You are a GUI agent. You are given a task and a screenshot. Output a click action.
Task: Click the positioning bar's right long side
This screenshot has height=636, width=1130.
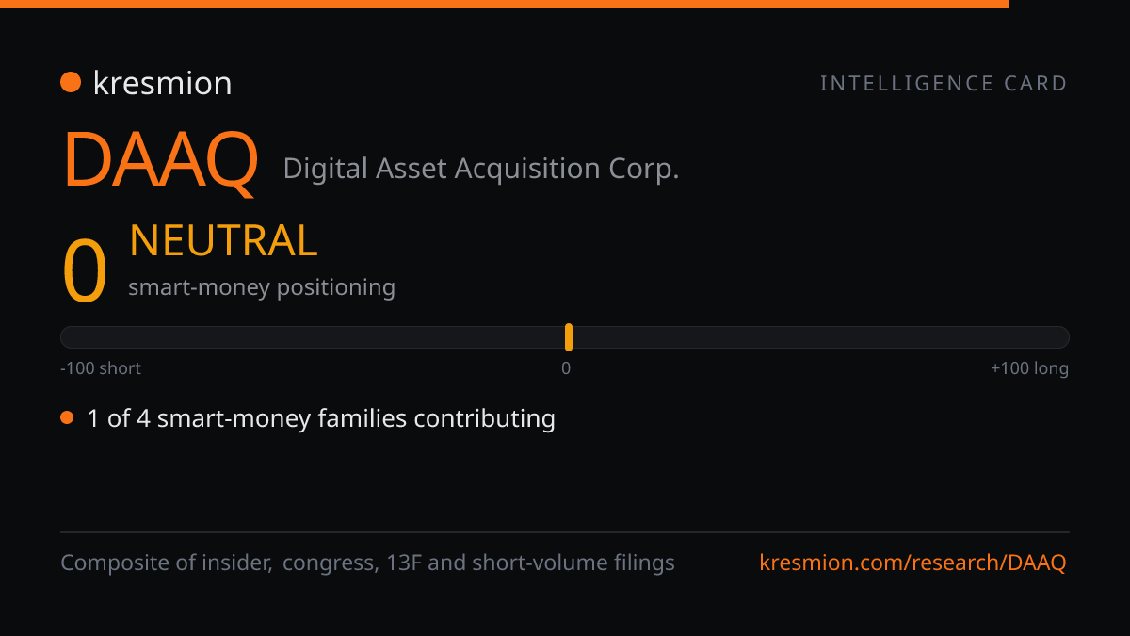pos(821,337)
